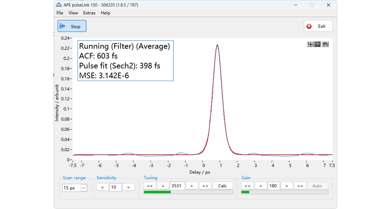The height and width of the screenshot is (209, 391).
Task: Click the Tuning value field showing 3531
Action: [x=177, y=186]
